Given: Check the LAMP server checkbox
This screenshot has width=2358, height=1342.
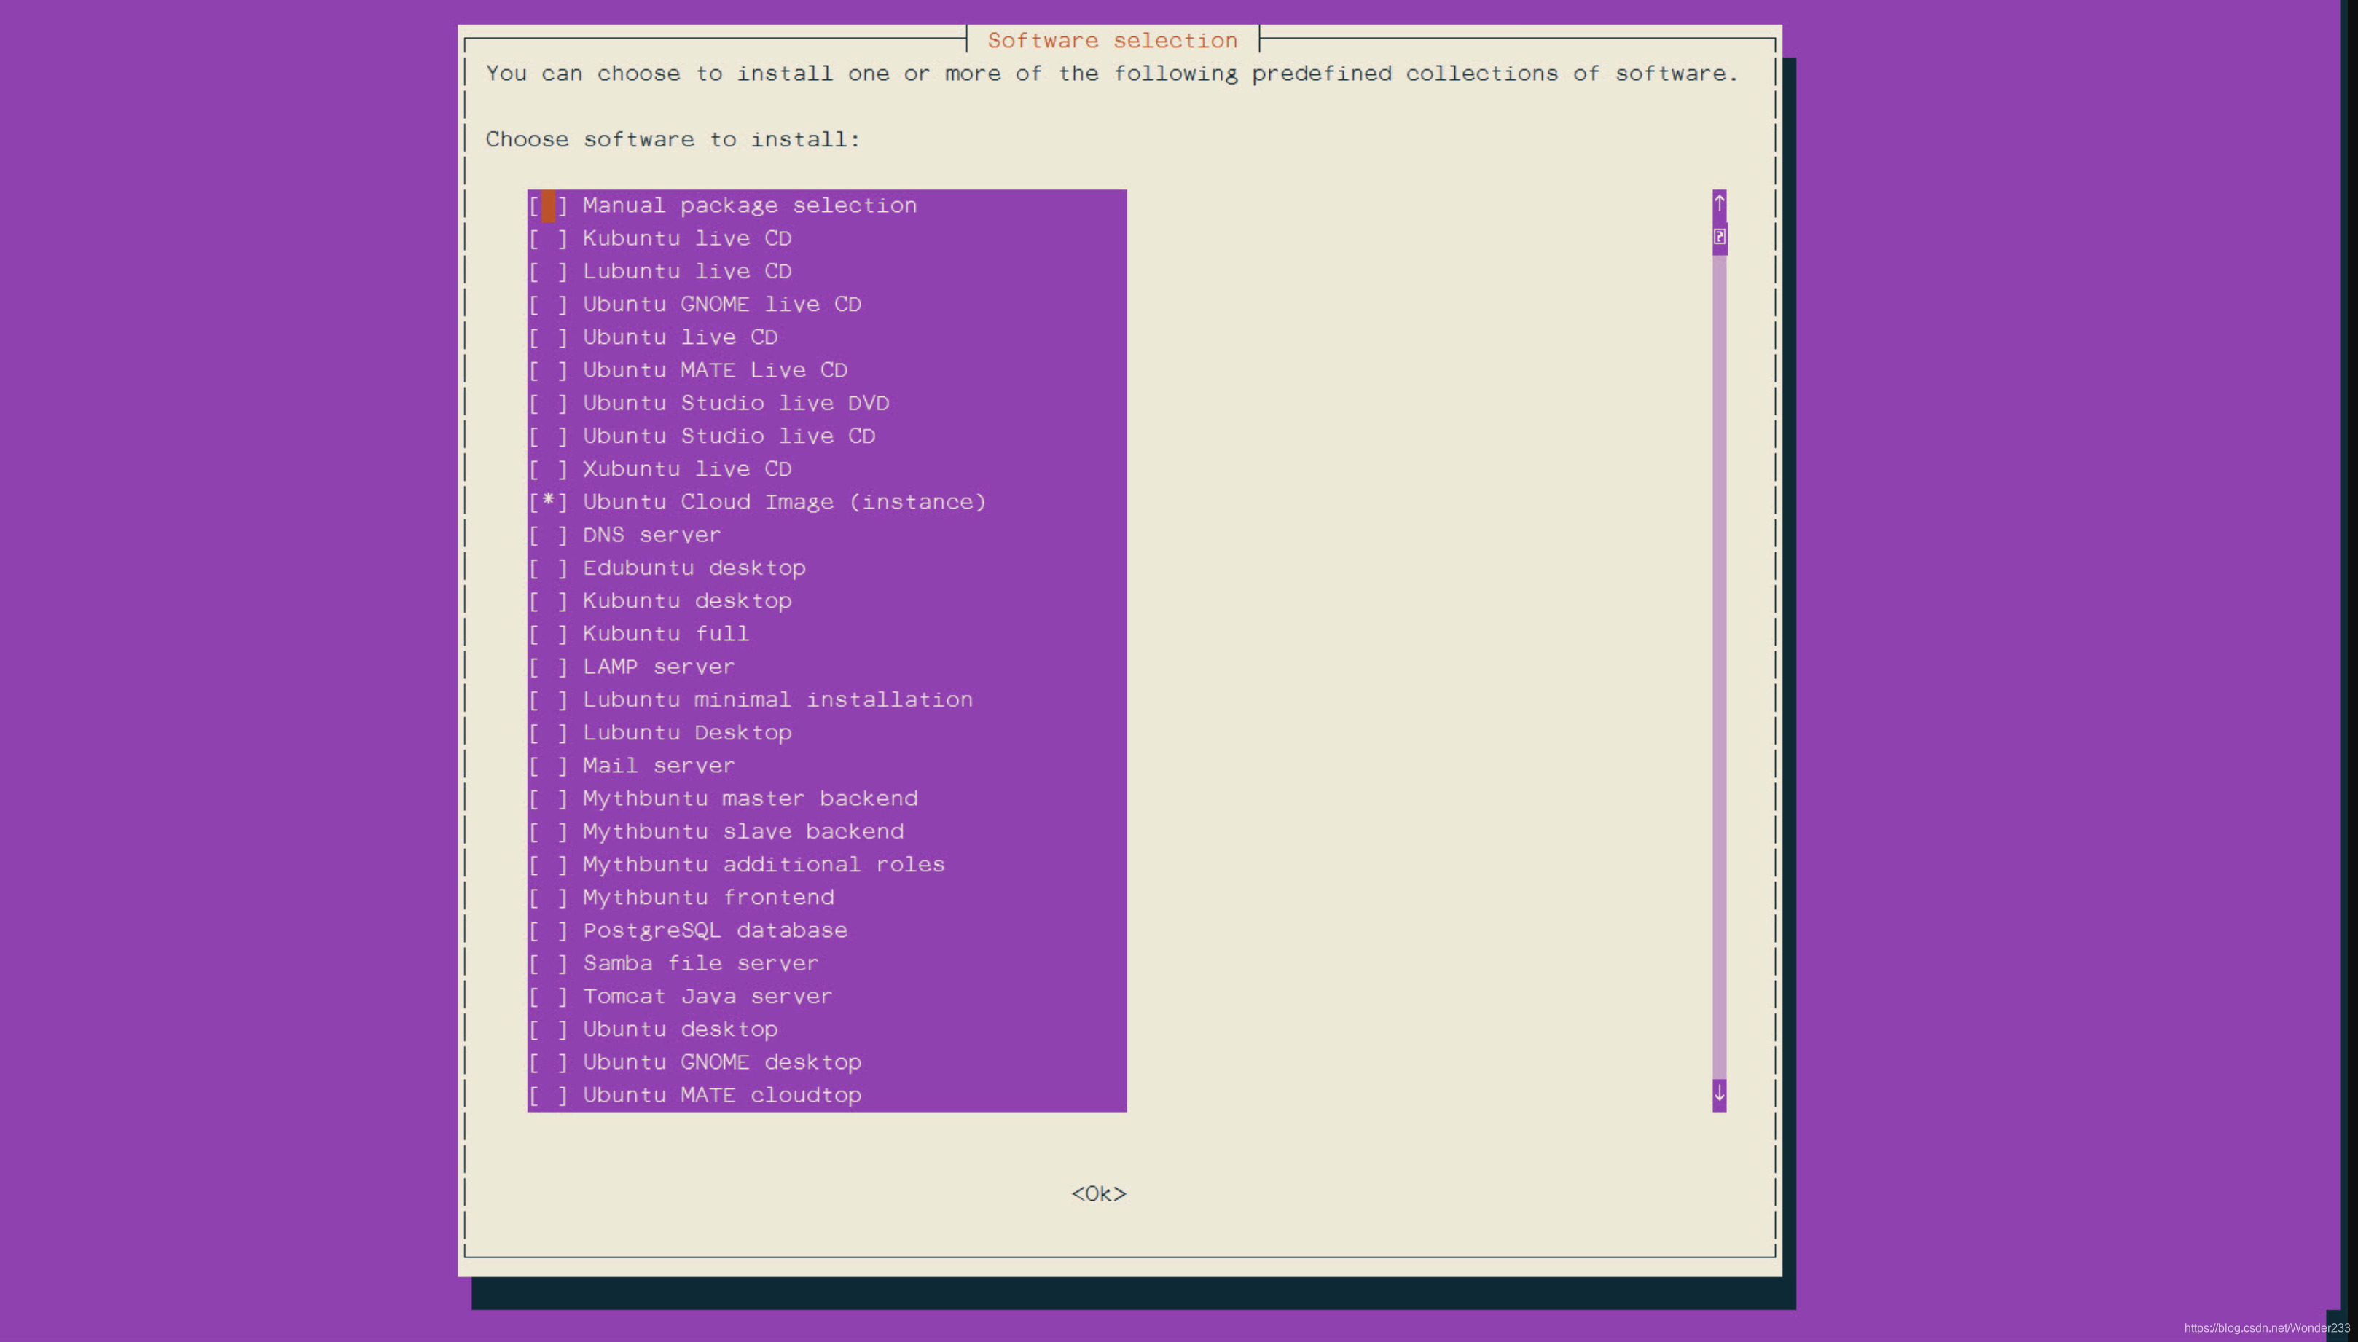Looking at the screenshot, I should (549, 667).
